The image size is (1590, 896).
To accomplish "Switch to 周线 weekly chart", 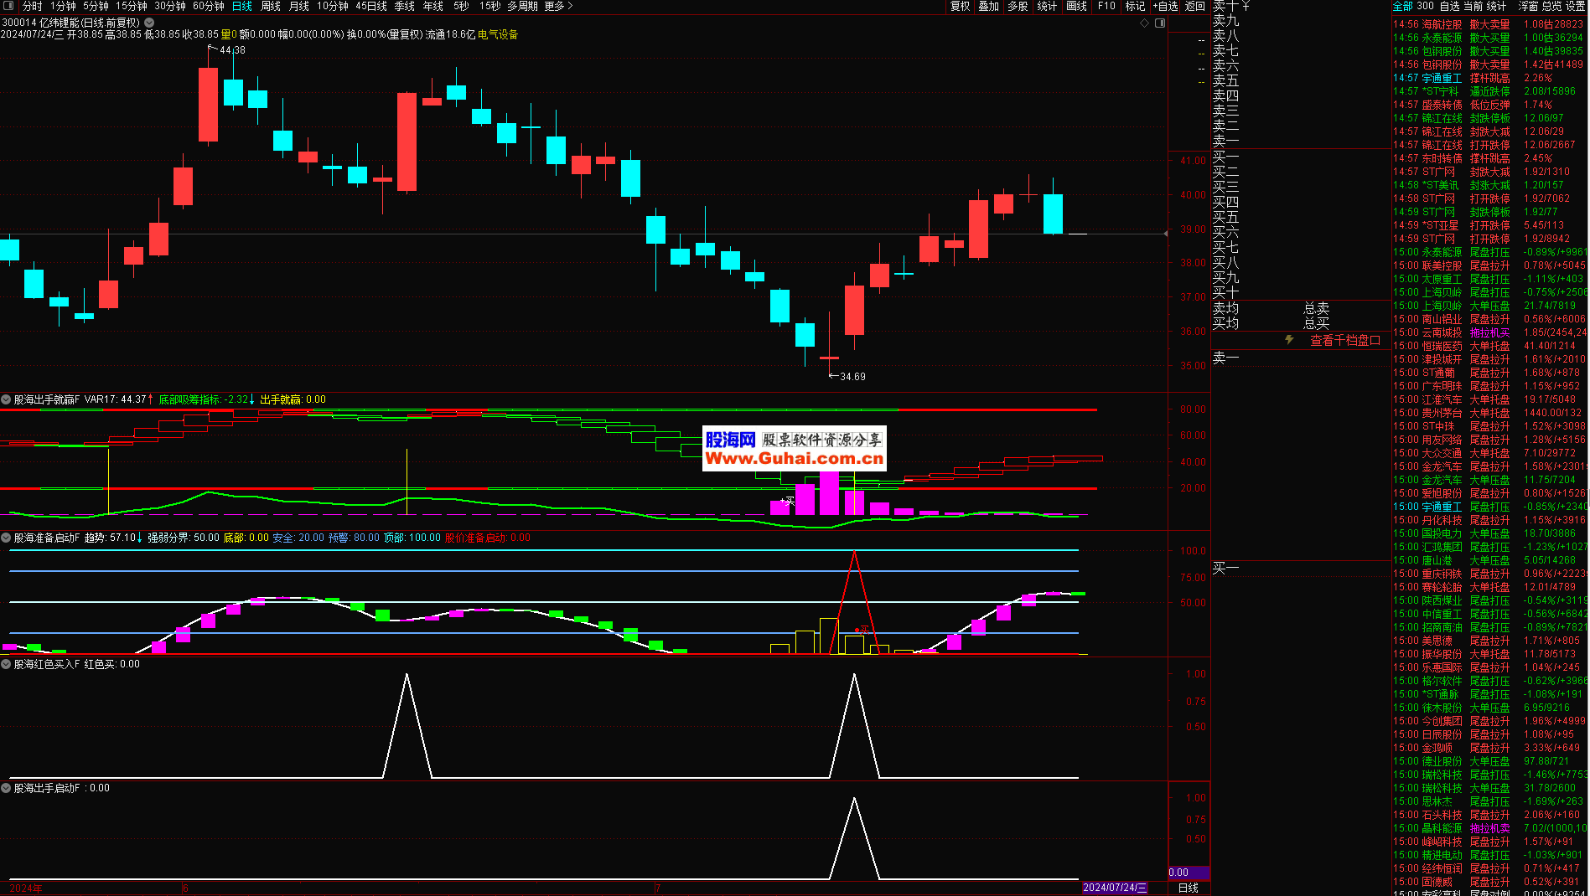I will point(271,6).
